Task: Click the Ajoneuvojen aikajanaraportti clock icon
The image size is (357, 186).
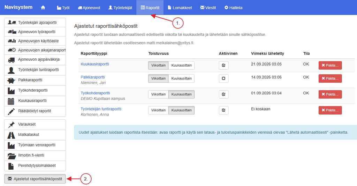Action: click(x=12, y=50)
